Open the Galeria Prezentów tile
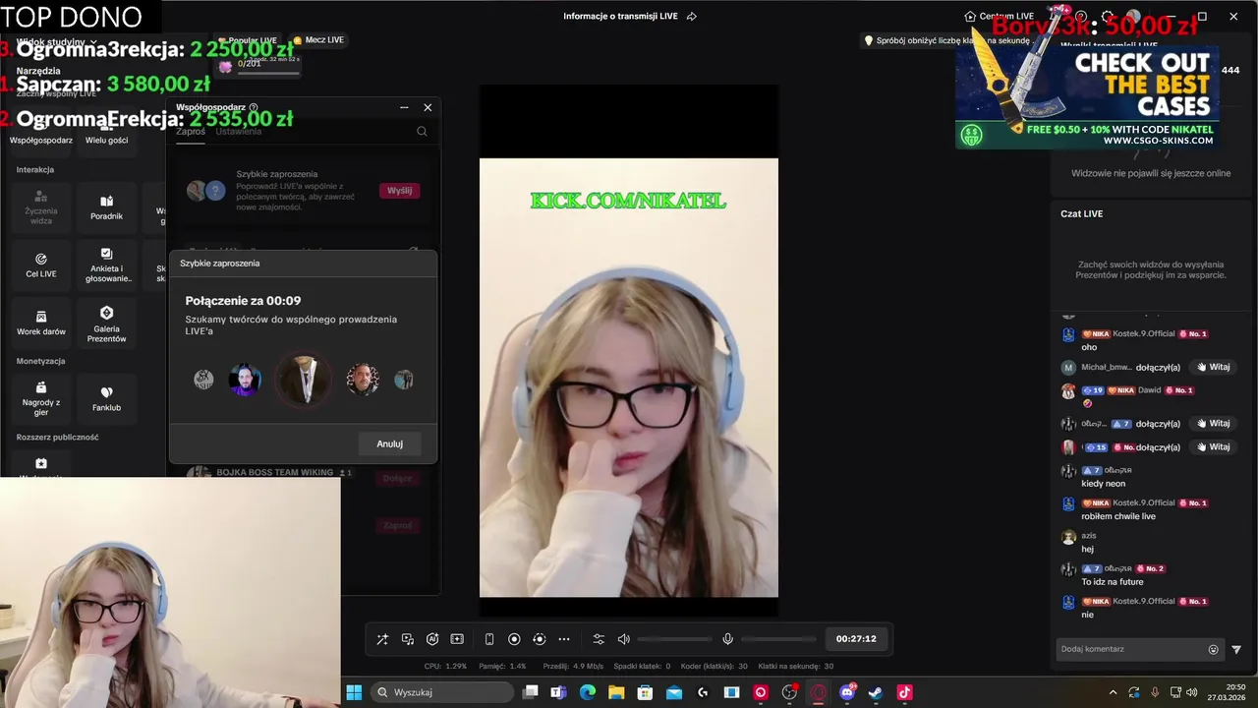This screenshot has width=1258, height=708. pos(106,324)
